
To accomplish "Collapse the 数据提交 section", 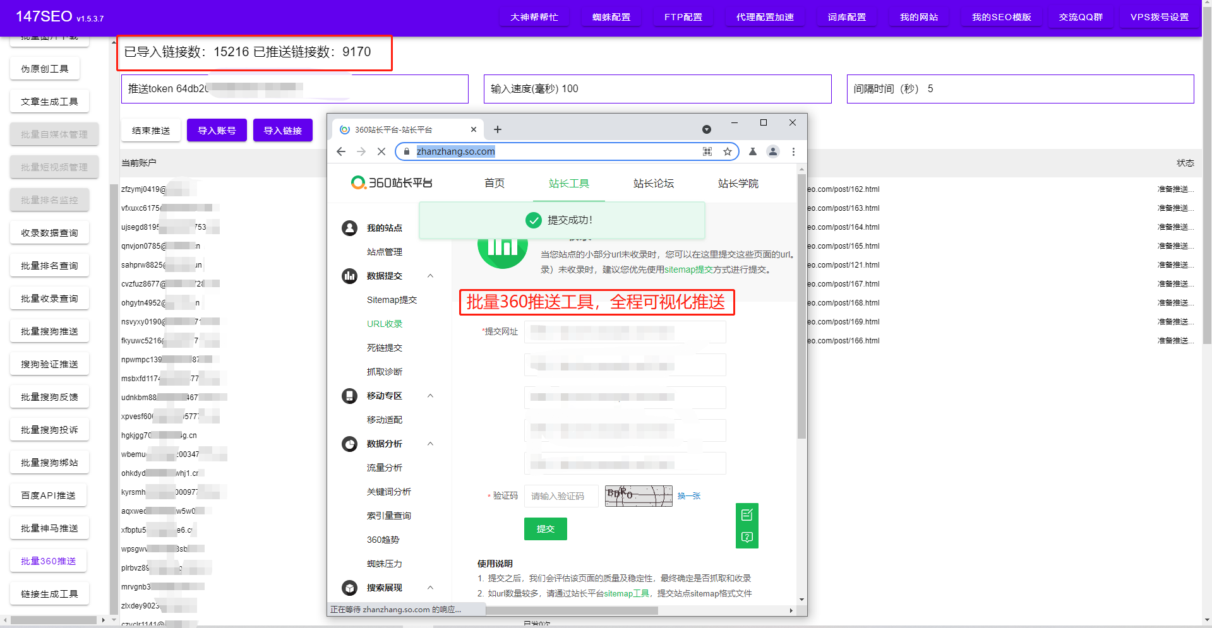I will (430, 276).
